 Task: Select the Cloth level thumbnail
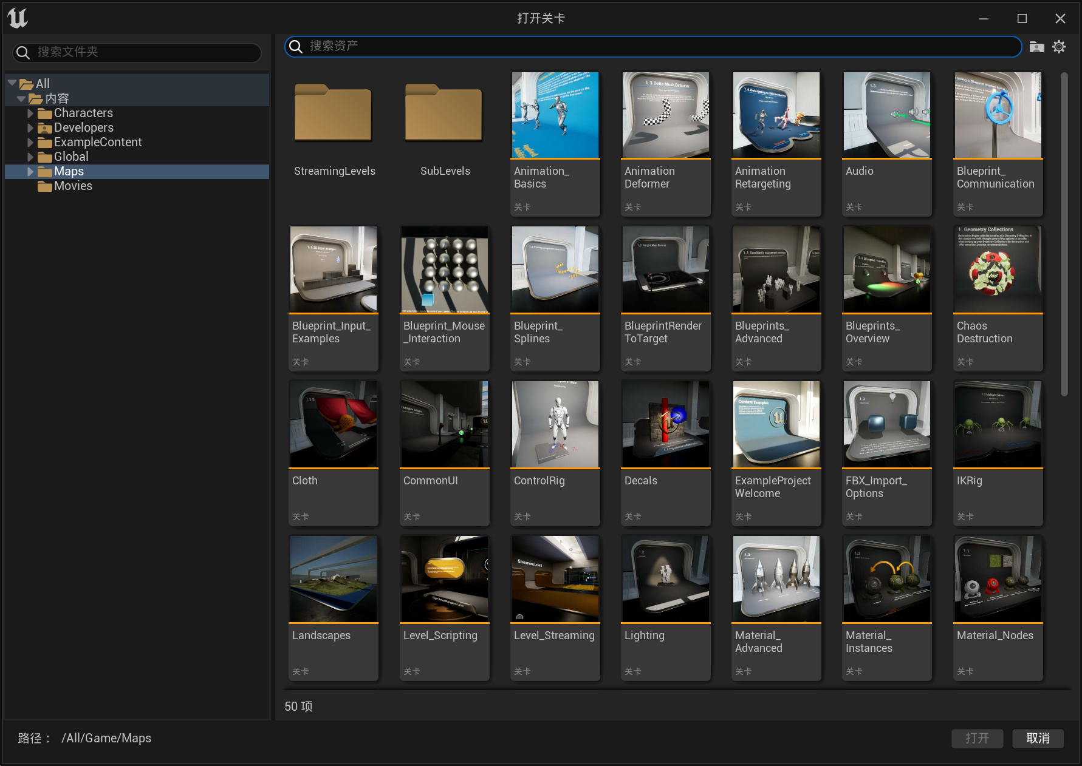tap(334, 424)
